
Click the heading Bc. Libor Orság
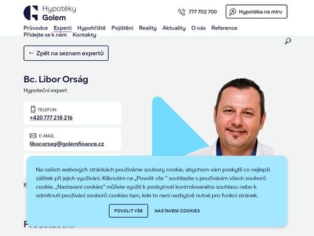click(56, 79)
